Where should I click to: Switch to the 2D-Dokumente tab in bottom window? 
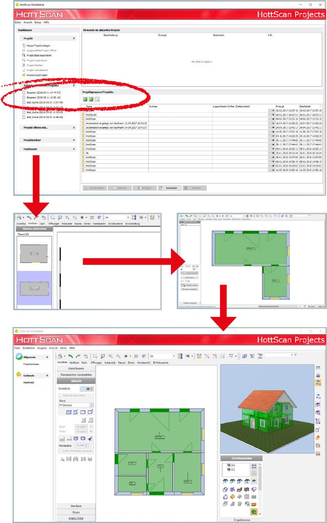pyautogui.click(x=161, y=363)
